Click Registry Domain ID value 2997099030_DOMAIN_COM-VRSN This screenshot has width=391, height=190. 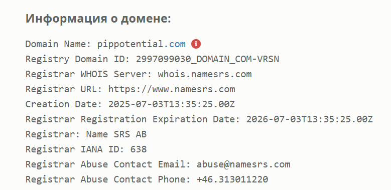click(207, 59)
